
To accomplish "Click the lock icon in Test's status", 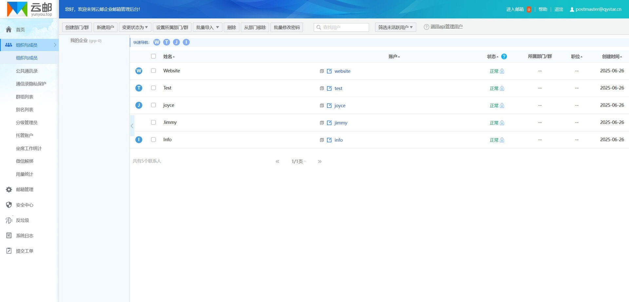I will point(502,88).
